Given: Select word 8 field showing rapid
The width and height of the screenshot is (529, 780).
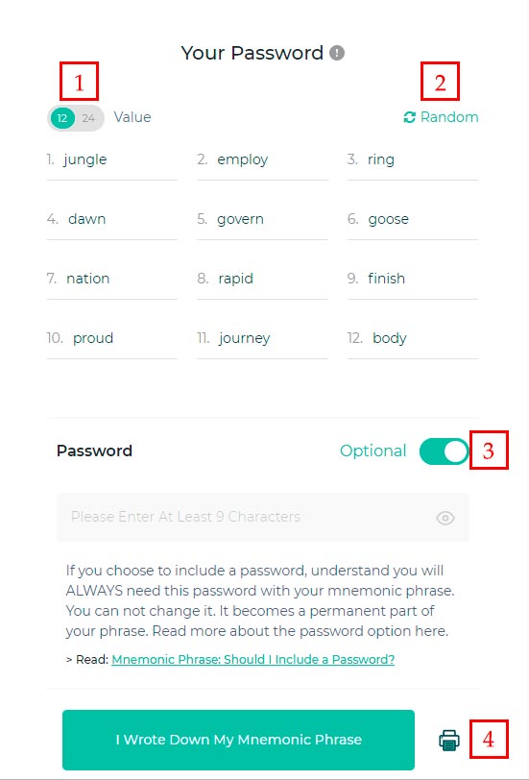Looking at the screenshot, I should (x=262, y=280).
